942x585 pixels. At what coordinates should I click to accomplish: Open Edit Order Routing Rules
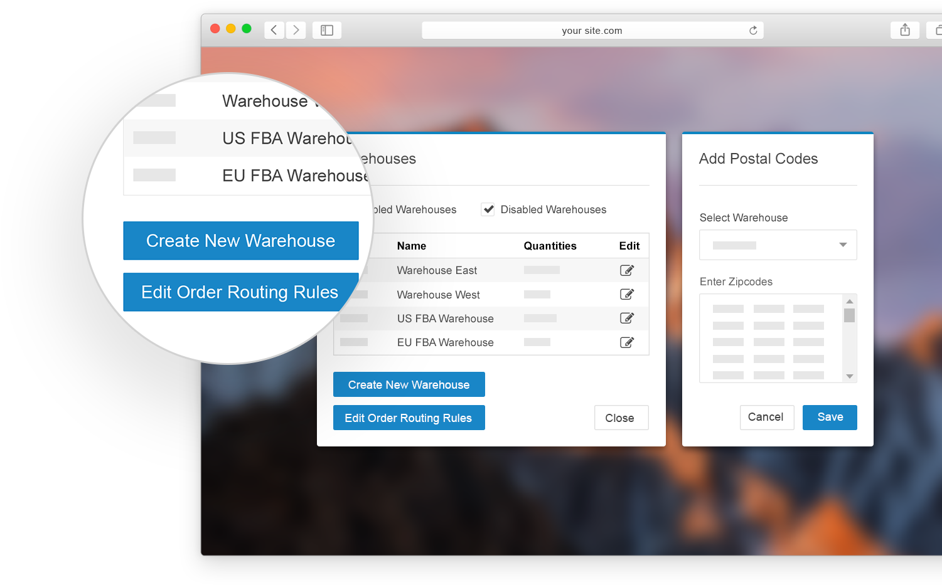(409, 418)
